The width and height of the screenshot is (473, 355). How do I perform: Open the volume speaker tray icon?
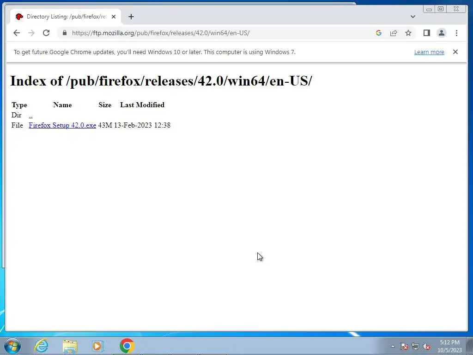point(426,346)
